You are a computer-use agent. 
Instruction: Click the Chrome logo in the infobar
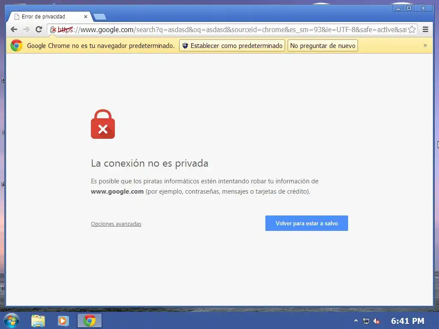[16, 45]
